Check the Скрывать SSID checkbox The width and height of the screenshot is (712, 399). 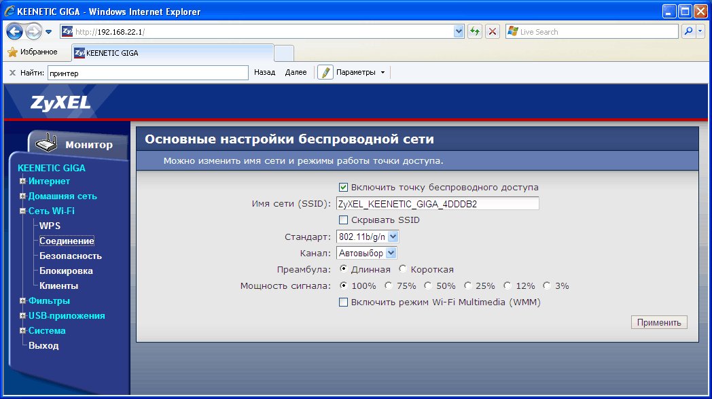(343, 220)
